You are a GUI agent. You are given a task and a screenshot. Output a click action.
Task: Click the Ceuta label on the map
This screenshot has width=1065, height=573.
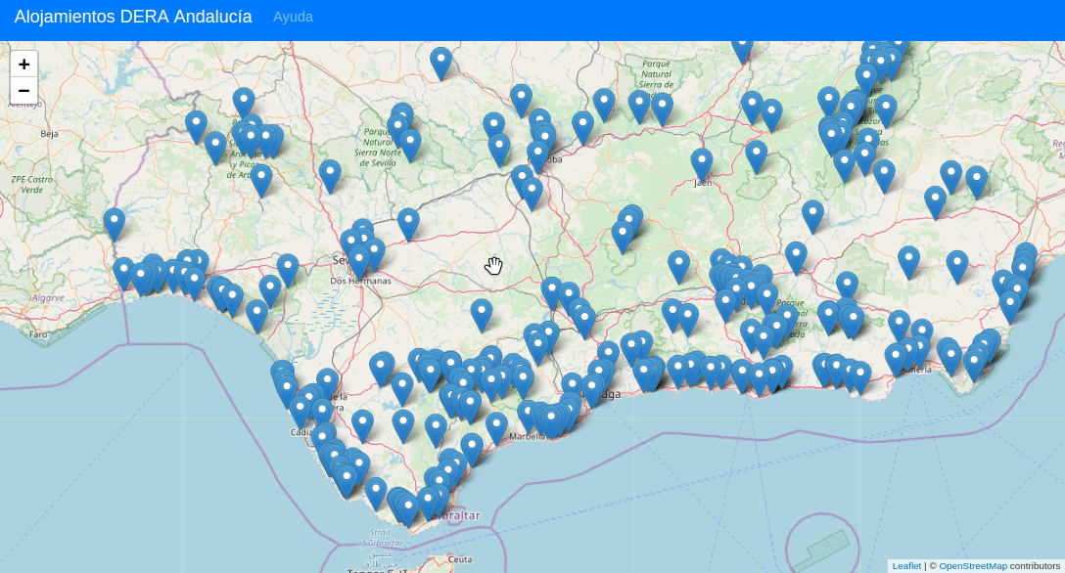[x=460, y=558]
